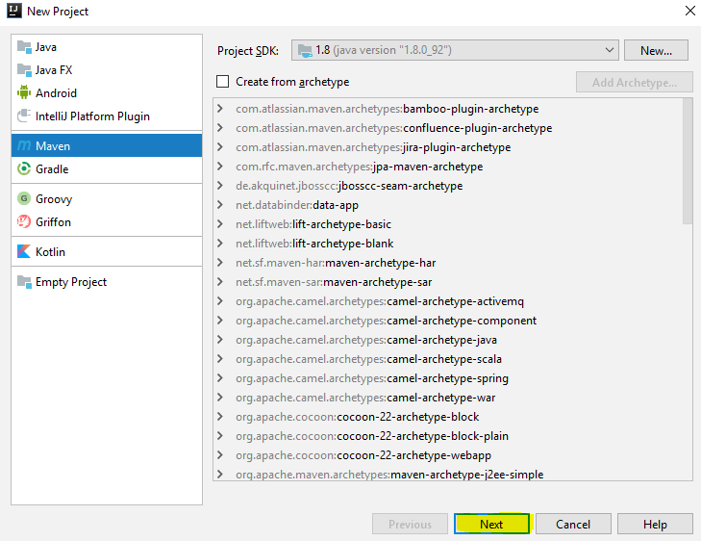The height and width of the screenshot is (541, 701).
Task: Expand lift-archetype-basic entry
Action: pyautogui.click(x=220, y=223)
